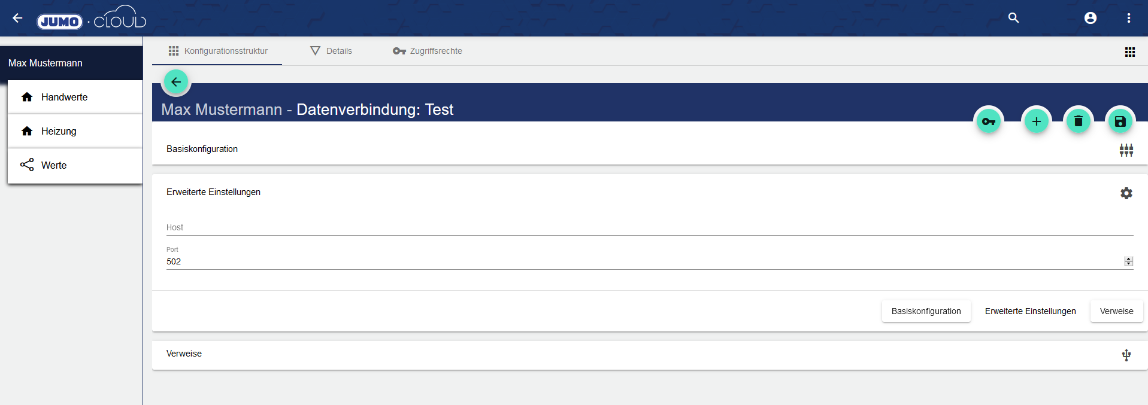This screenshot has height=405, width=1148.
Task: Click the Basiskonfiguration button at bottom
Action: tap(926, 311)
